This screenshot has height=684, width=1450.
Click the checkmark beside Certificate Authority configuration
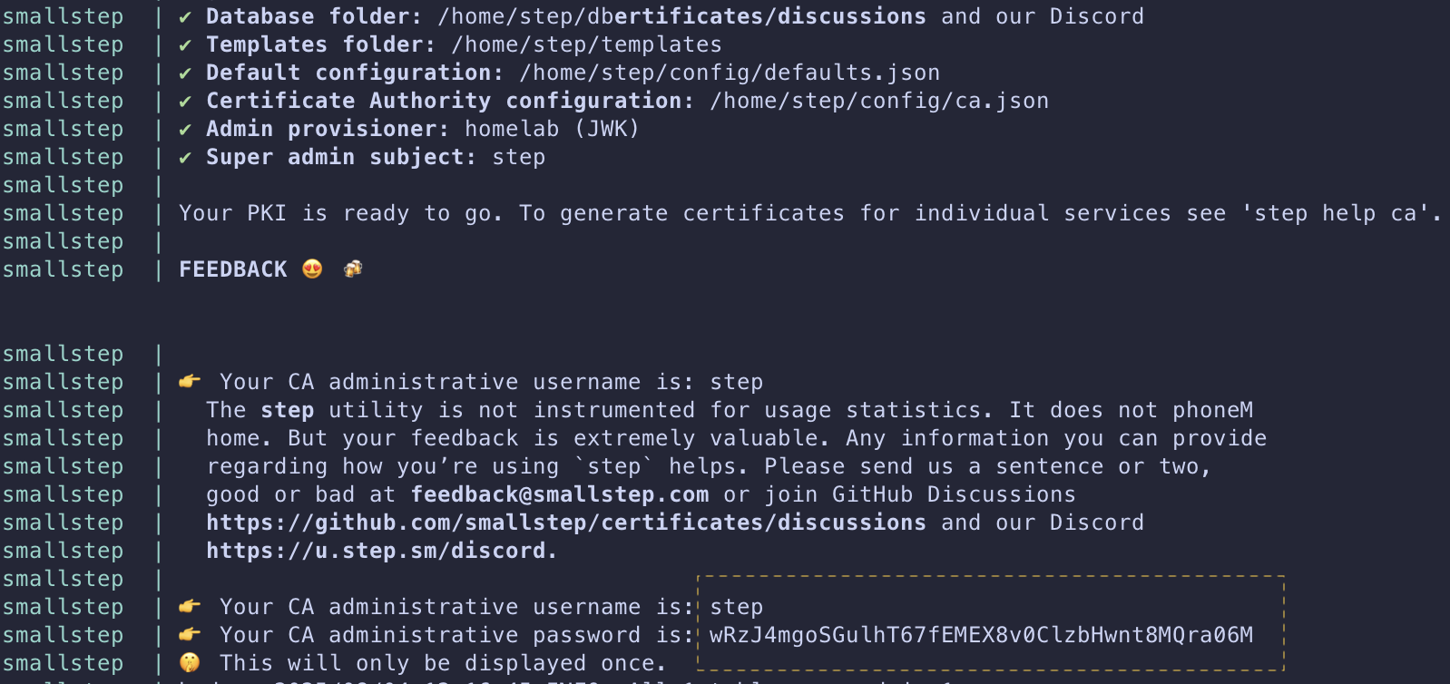click(x=185, y=102)
